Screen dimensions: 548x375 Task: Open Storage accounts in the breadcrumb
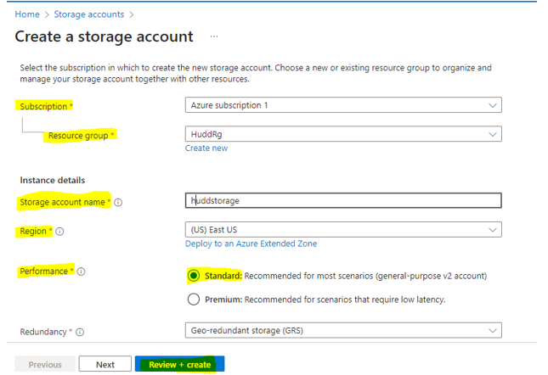pyautogui.click(x=88, y=14)
